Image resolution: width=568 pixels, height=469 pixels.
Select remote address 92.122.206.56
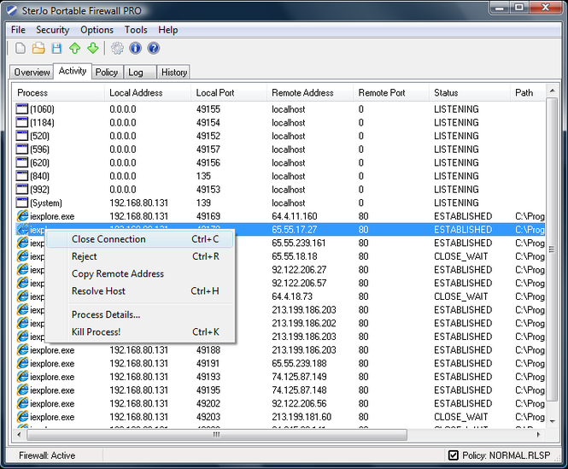[299, 403]
